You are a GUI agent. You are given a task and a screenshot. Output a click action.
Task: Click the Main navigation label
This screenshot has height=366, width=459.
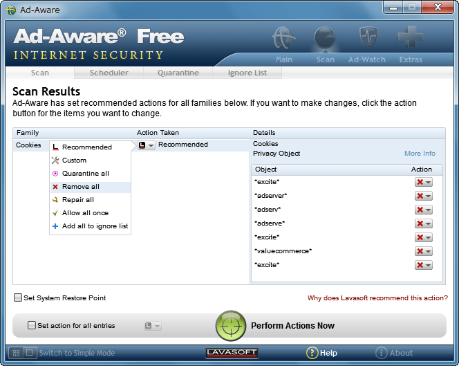click(x=284, y=60)
